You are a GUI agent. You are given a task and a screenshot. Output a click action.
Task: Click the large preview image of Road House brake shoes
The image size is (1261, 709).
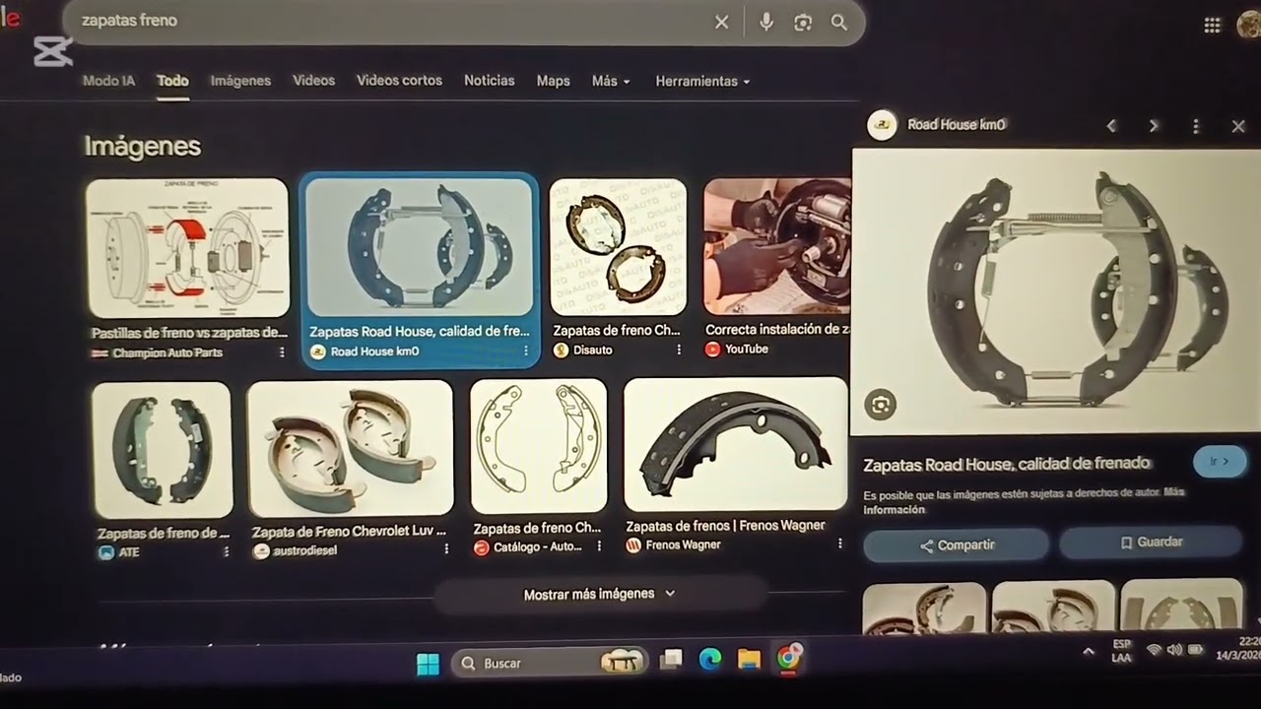pyautogui.click(x=1056, y=291)
